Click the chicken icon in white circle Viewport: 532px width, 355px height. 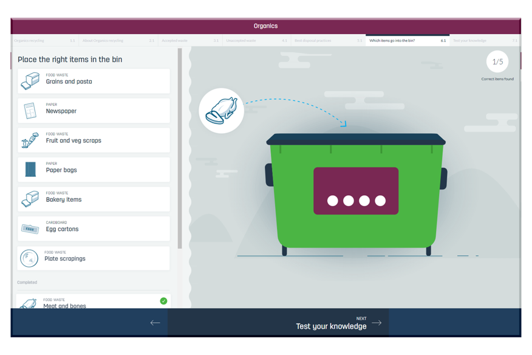click(221, 111)
